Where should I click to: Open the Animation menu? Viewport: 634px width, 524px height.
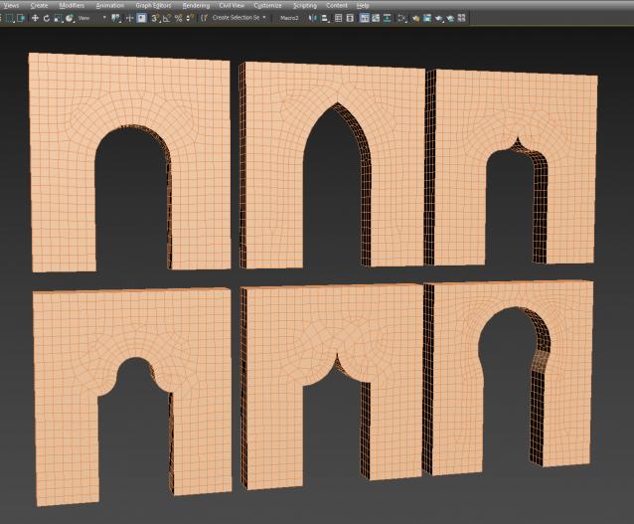(110, 5)
